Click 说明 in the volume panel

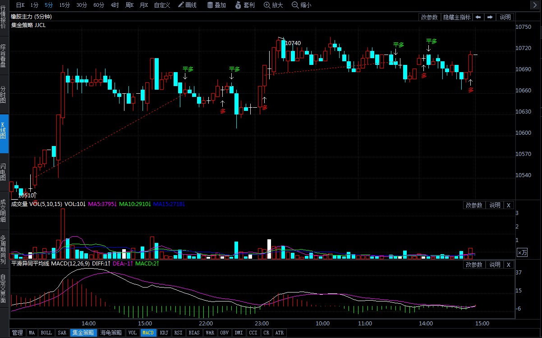[495, 205]
